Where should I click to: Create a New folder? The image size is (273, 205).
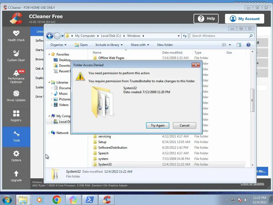[165, 45]
